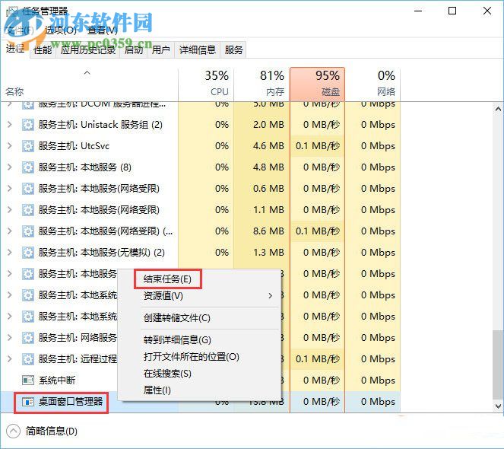Click the vertical scrollbar thumb

(498, 365)
